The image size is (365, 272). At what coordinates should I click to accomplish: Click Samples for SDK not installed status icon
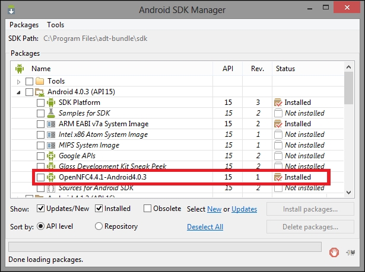pos(278,113)
